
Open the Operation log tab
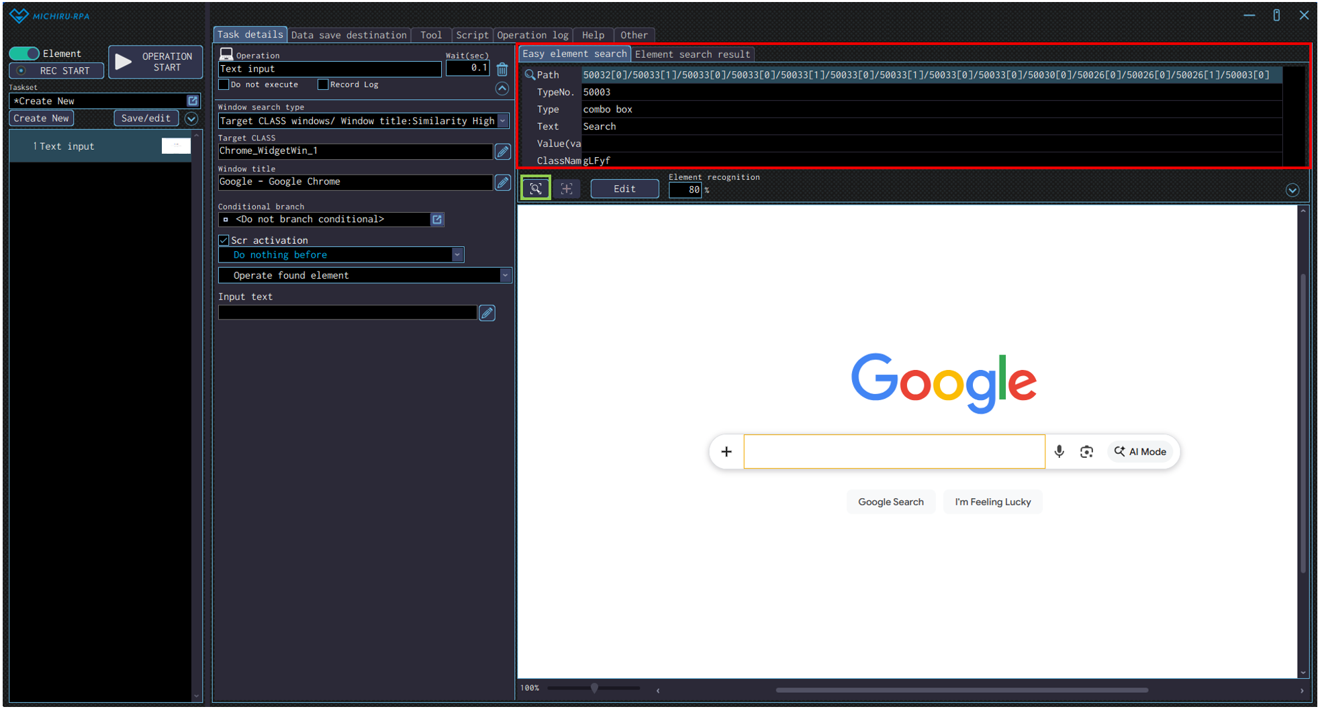click(x=532, y=35)
